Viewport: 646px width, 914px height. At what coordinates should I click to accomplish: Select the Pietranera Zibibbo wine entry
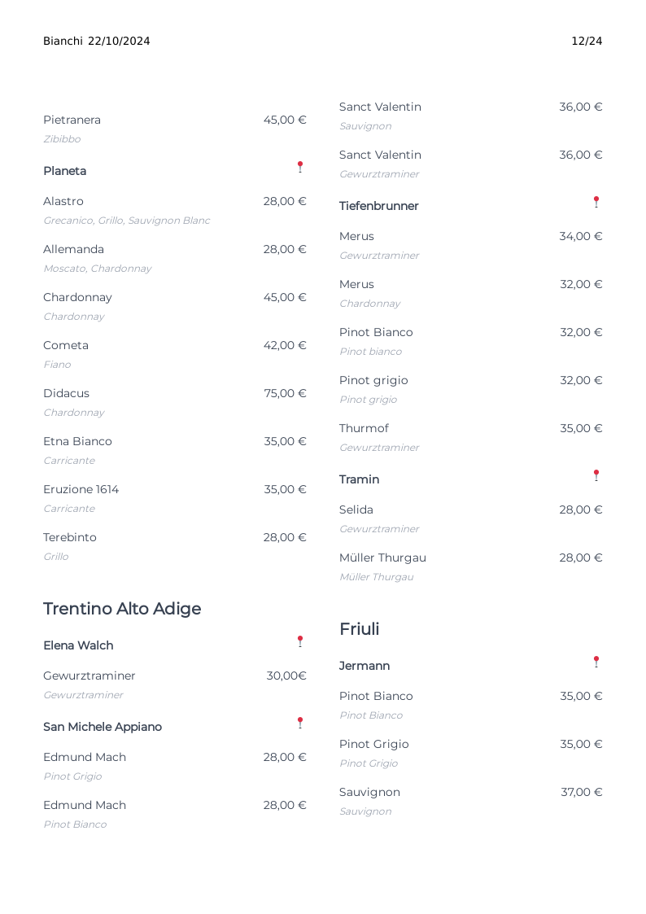click(x=175, y=129)
